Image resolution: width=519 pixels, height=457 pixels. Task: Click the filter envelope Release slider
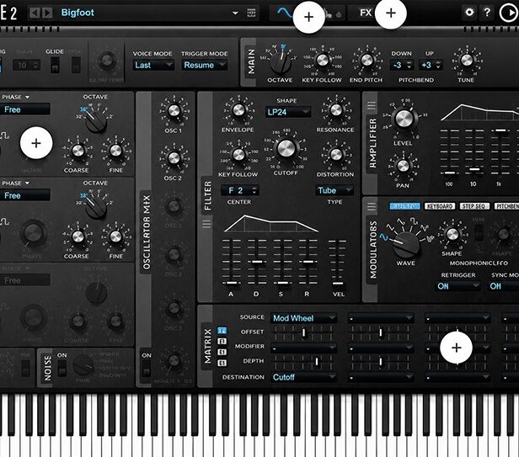[x=308, y=263]
